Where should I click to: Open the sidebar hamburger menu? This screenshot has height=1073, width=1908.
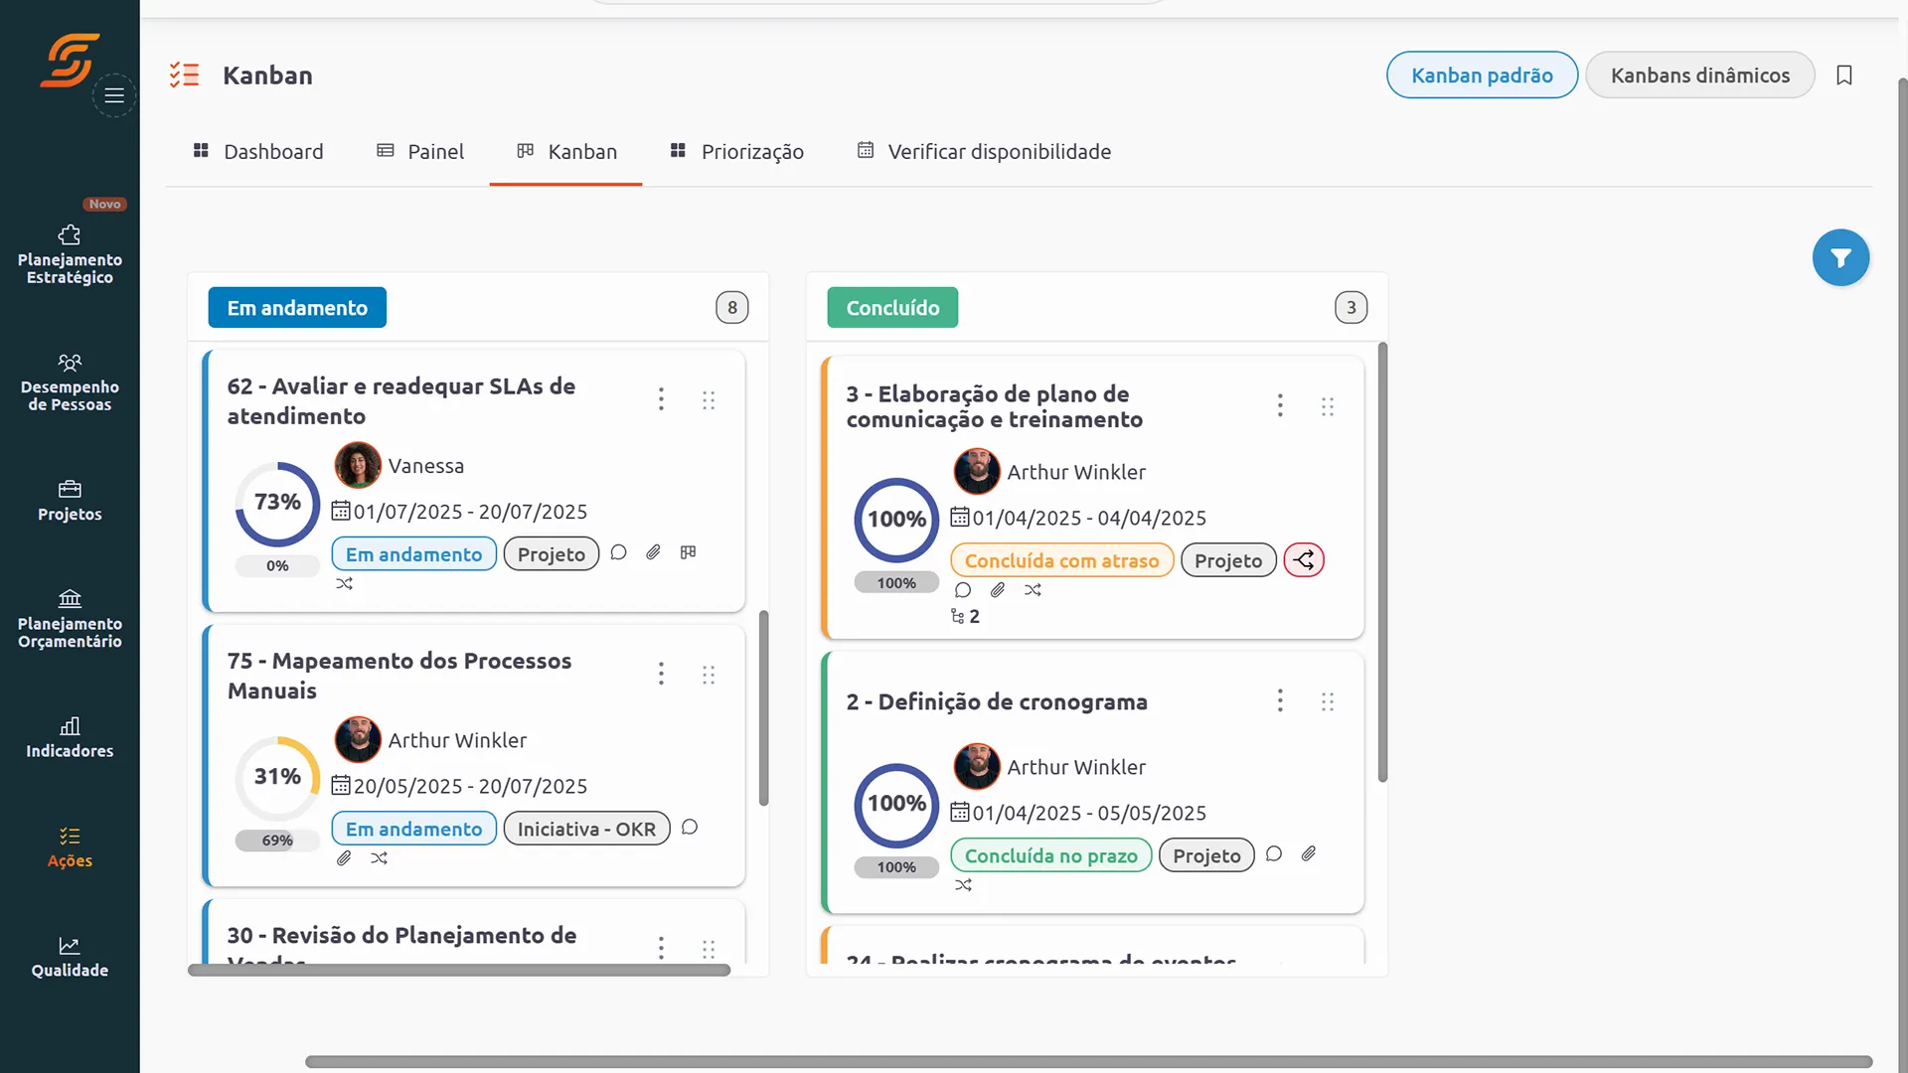(114, 95)
